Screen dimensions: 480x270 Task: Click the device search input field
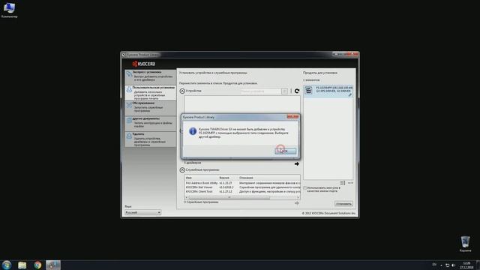click(x=260, y=91)
